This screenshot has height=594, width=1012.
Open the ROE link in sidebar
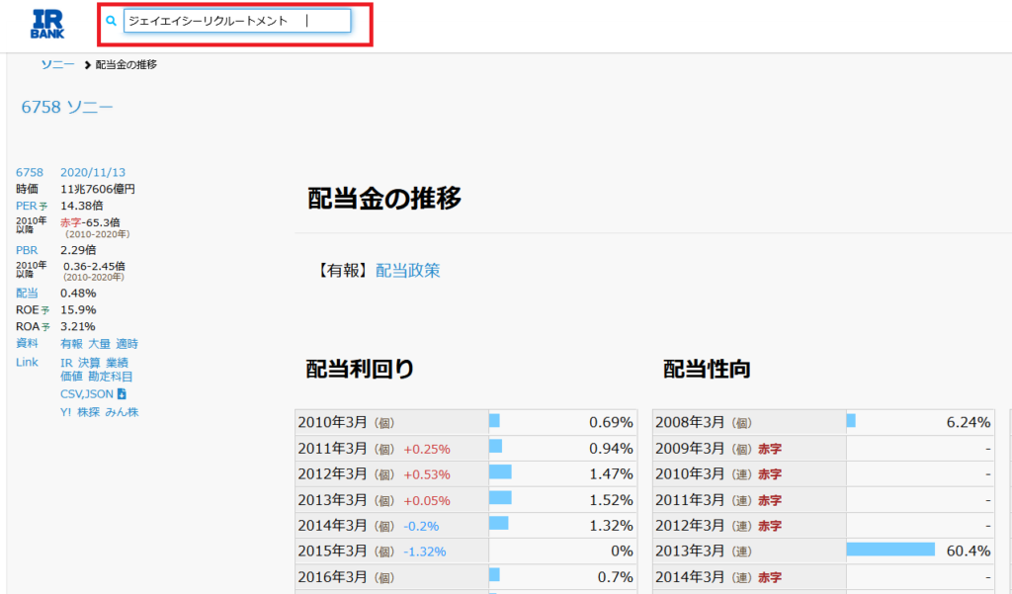27,310
